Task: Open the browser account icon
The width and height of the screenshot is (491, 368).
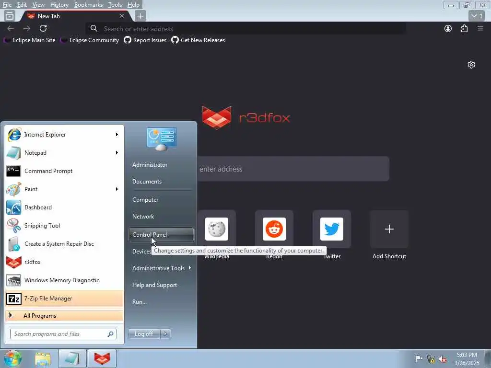Action: pyautogui.click(x=448, y=28)
